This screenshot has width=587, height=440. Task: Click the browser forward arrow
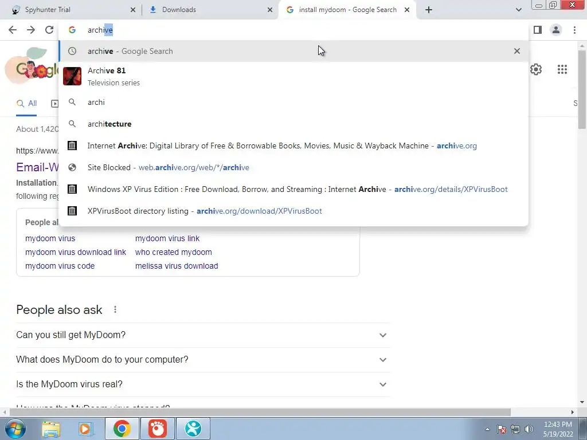31,30
